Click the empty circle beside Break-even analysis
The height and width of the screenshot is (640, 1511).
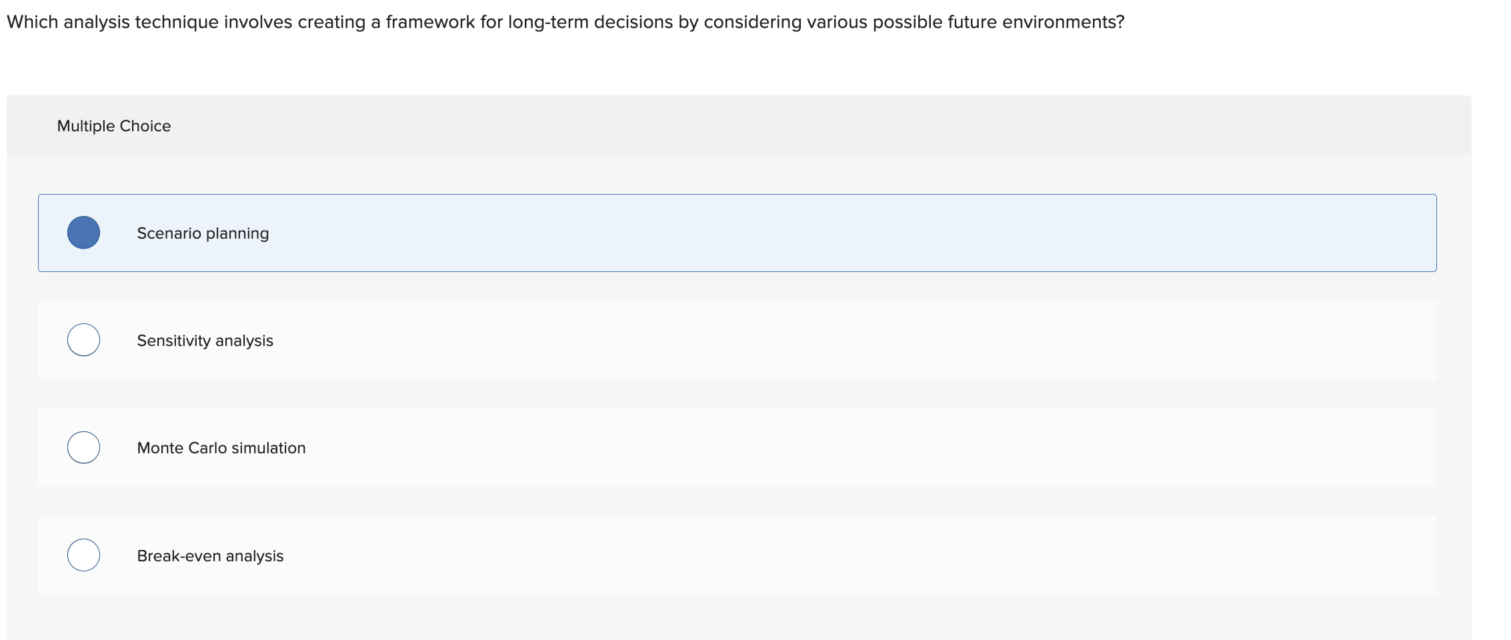(x=83, y=555)
